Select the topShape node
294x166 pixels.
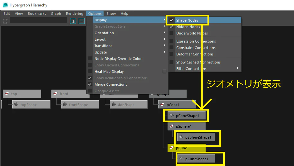31,104
